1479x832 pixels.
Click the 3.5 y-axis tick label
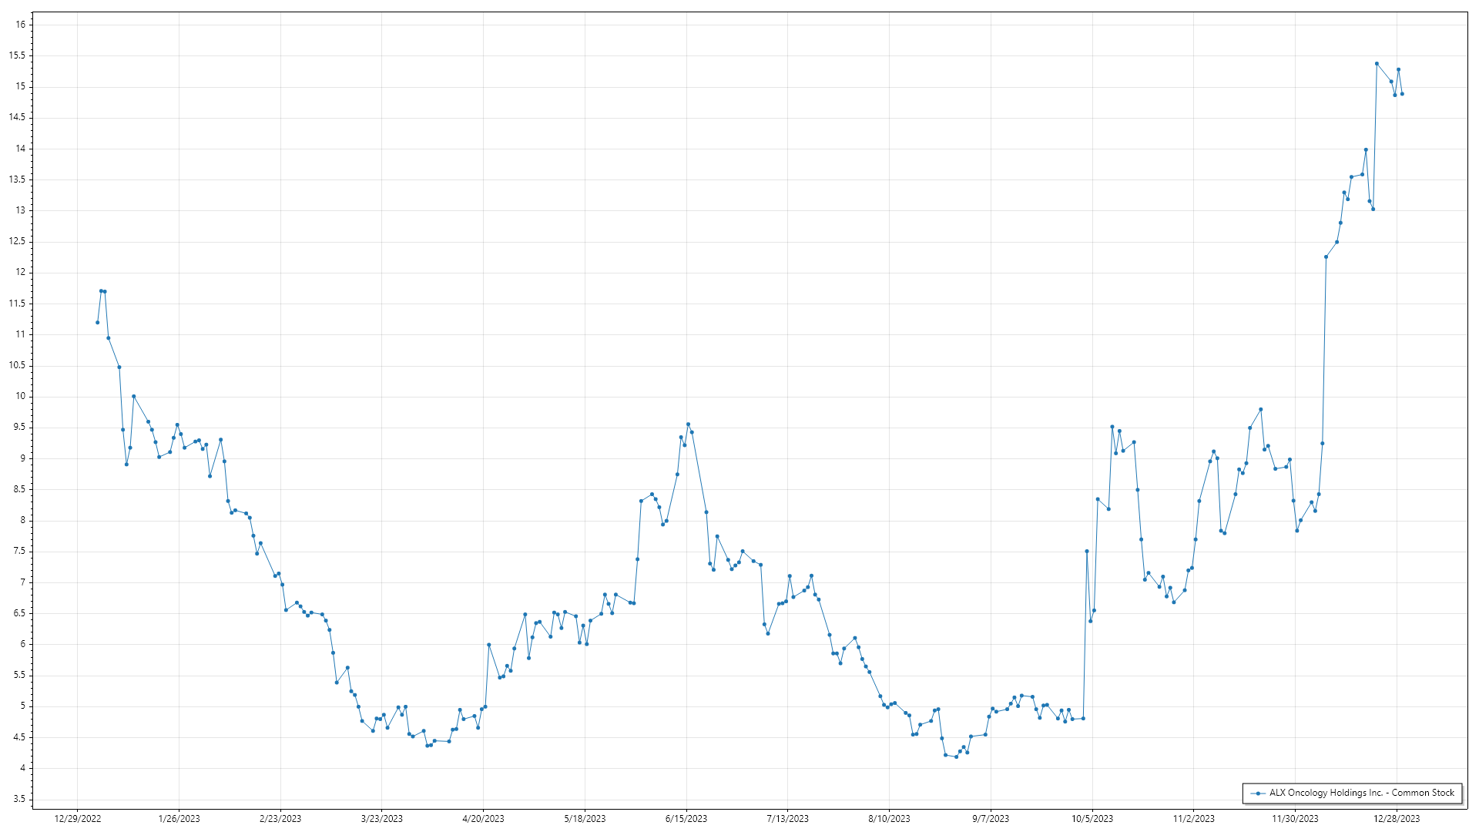coord(18,799)
